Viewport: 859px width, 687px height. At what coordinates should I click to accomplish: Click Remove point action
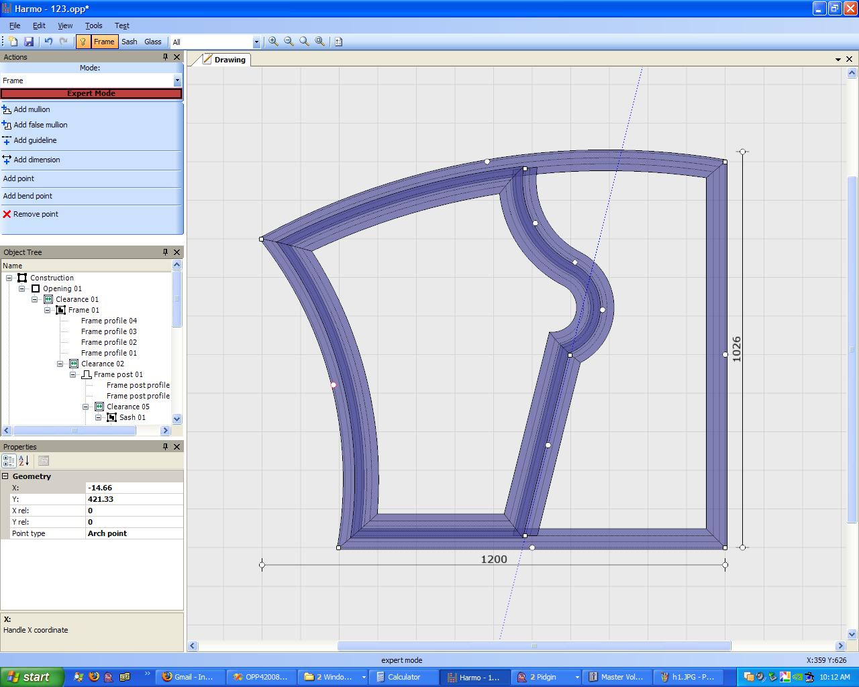tap(36, 214)
